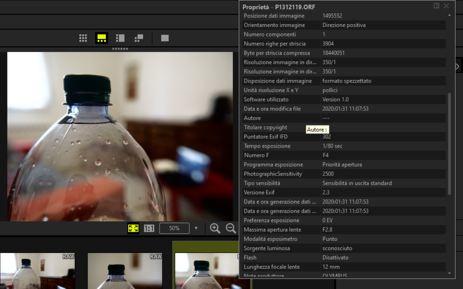Switch to thumbnail grid view
Screen dimensions: 463x289
click(83, 38)
